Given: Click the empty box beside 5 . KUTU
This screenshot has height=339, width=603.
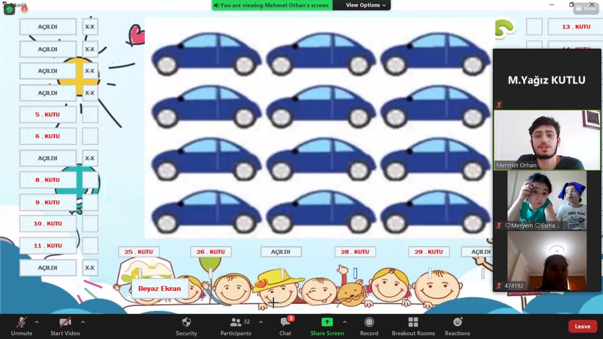Looking at the screenshot, I should [90, 115].
